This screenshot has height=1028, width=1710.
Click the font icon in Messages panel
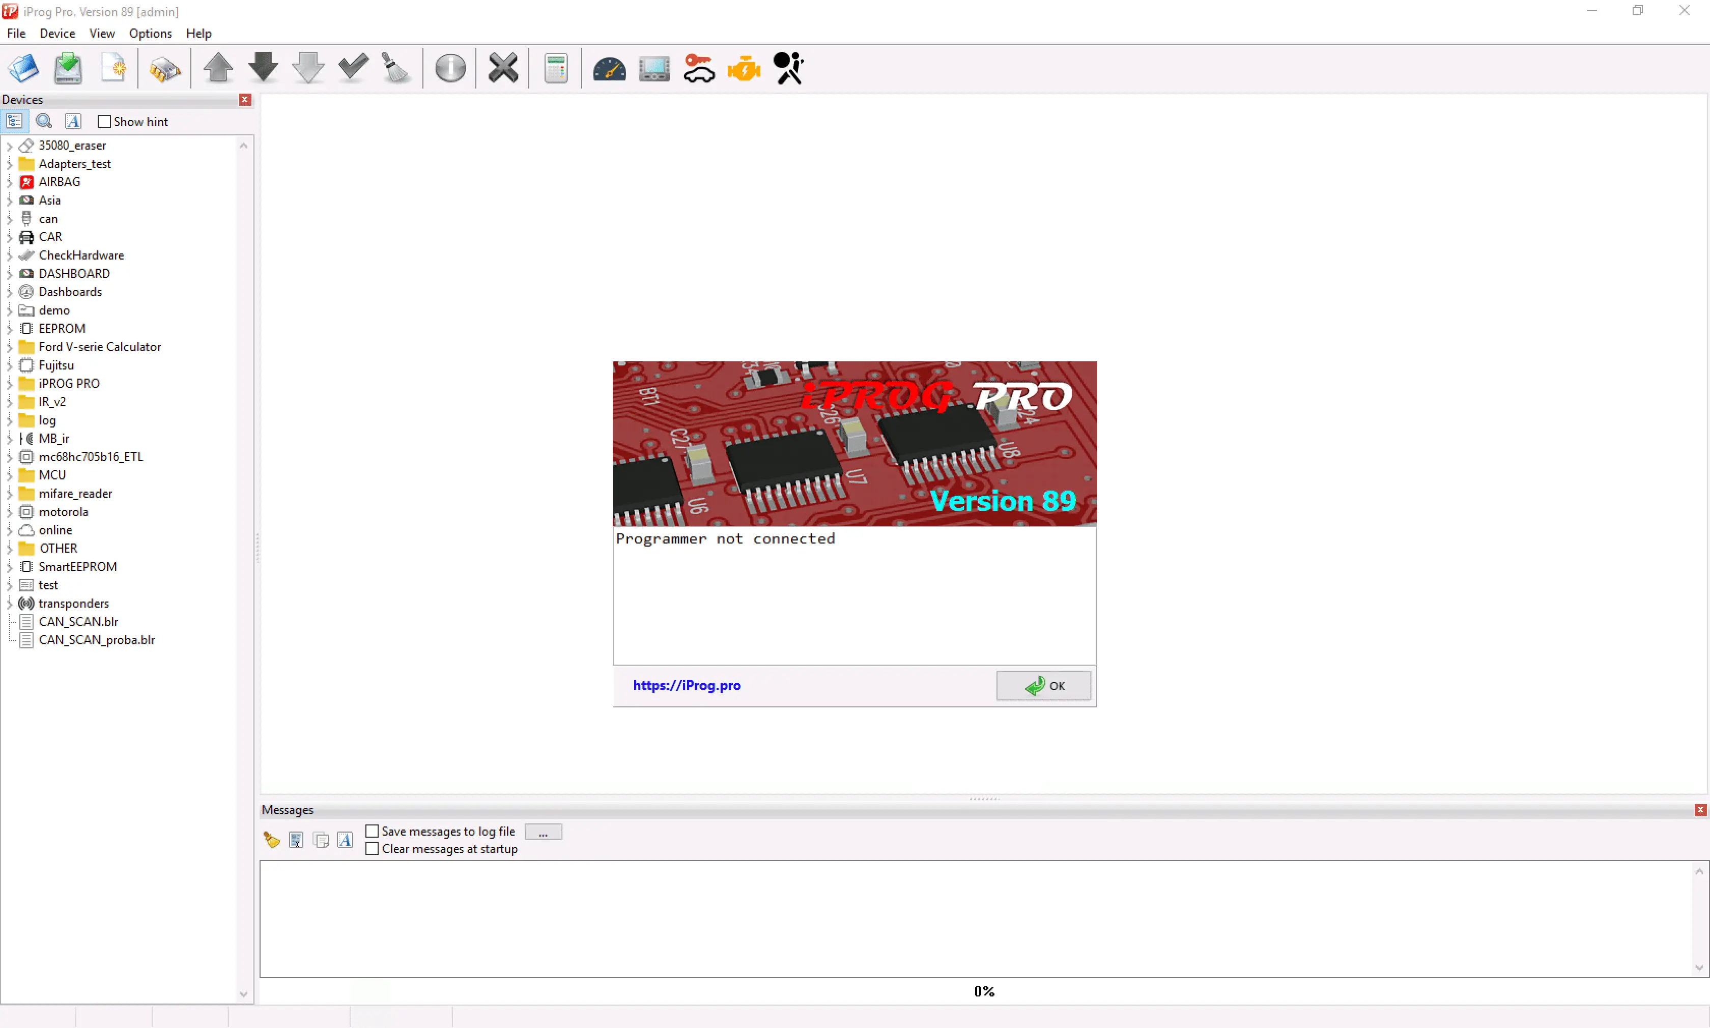pos(346,840)
